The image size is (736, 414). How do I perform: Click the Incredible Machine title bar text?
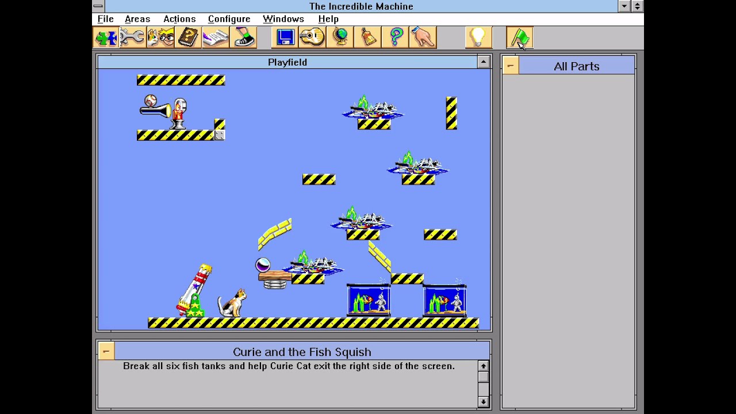coord(361,6)
